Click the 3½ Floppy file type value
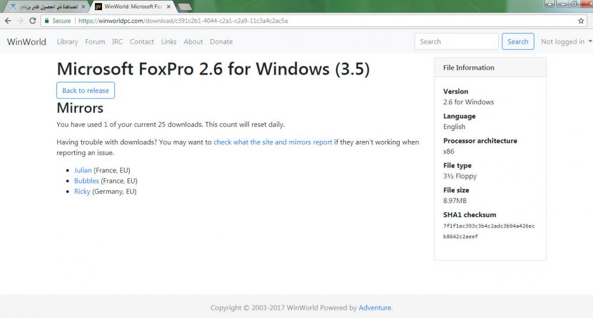This screenshot has height=318, width=593. pyautogui.click(x=460, y=176)
